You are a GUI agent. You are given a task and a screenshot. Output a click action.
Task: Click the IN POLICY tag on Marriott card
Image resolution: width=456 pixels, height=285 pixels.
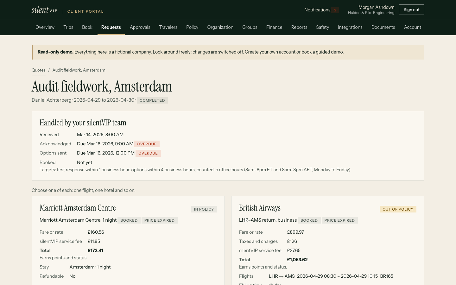coord(204,209)
